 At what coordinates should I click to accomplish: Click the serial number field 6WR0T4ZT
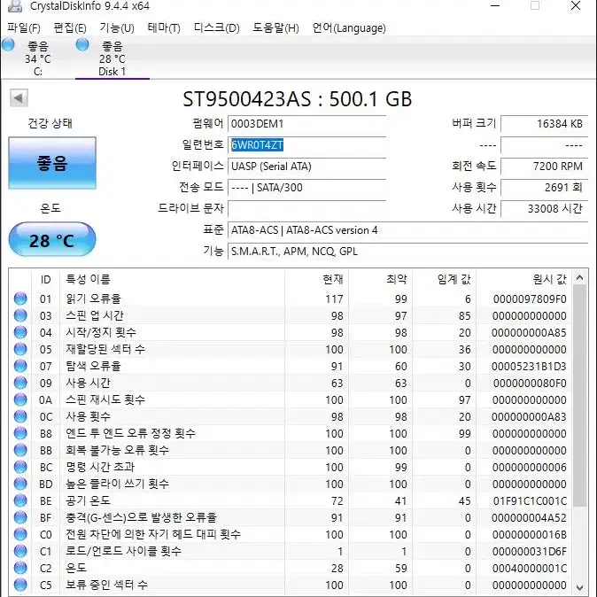306,145
